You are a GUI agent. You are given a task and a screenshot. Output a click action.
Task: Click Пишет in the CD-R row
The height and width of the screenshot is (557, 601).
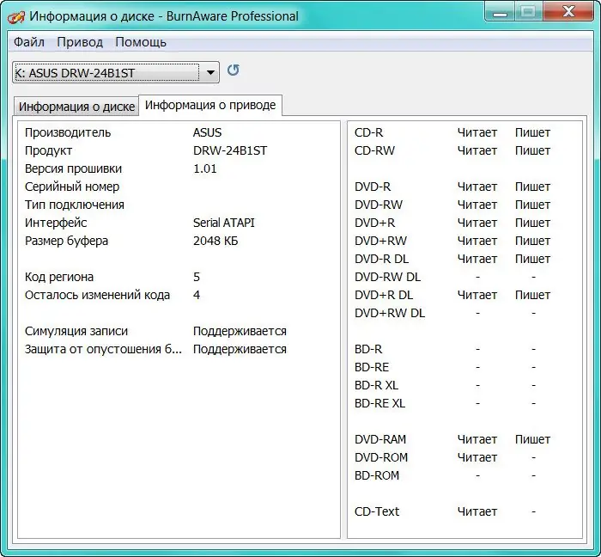[x=533, y=132]
